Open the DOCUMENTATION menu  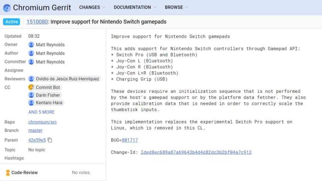tap(132, 7)
